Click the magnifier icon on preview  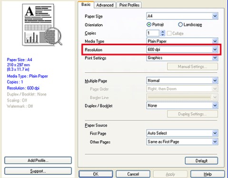click(x=53, y=36)
